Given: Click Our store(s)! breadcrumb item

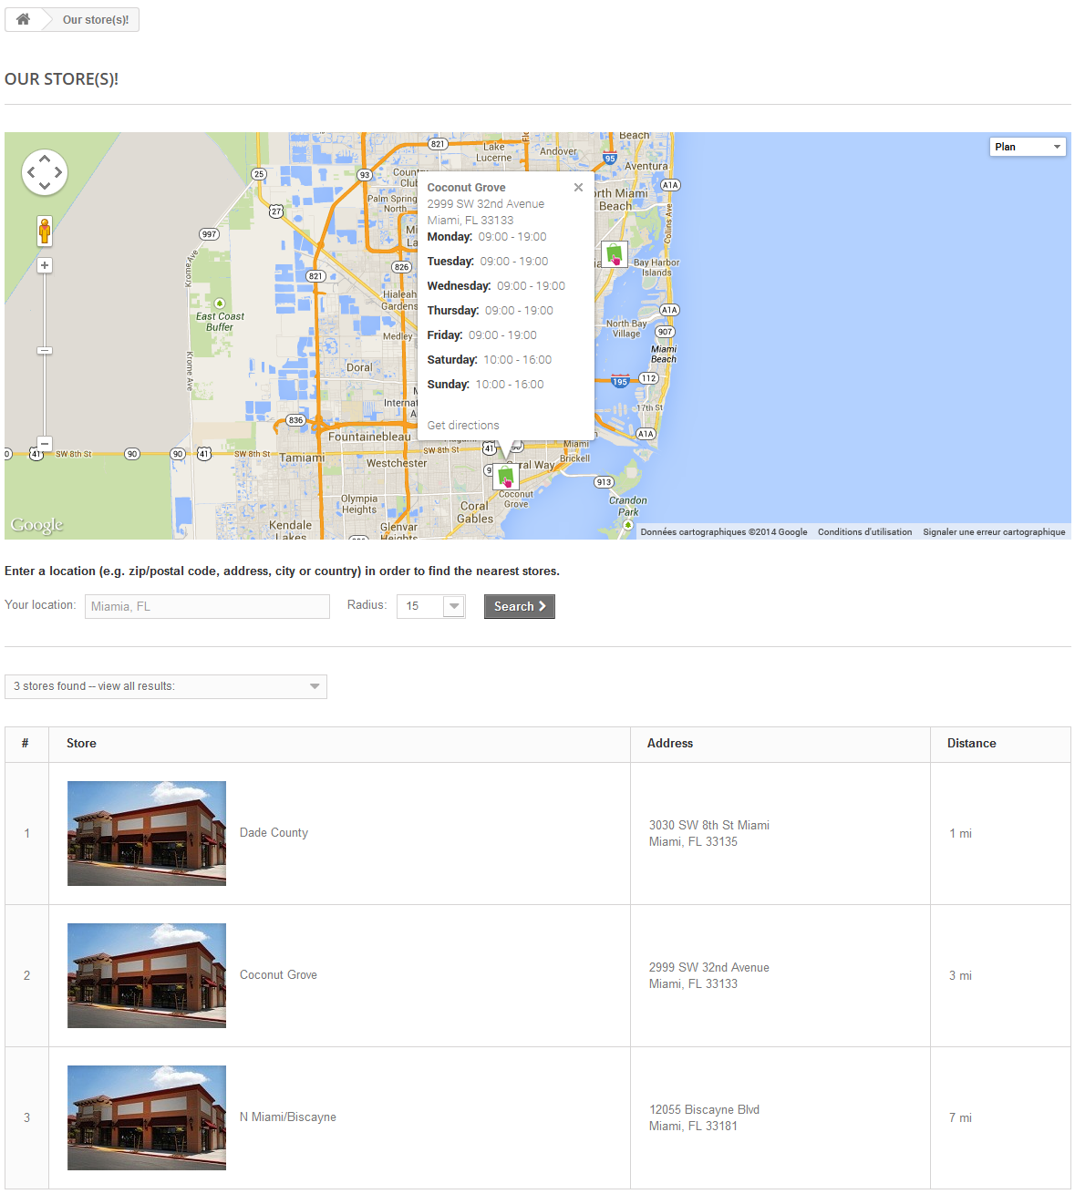Looking at the screenshot, I should pos(96,19).
